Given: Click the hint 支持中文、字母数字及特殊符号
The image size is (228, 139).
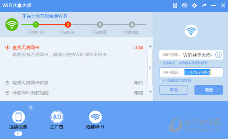Looking at the screenshot, I should (185, 63).
